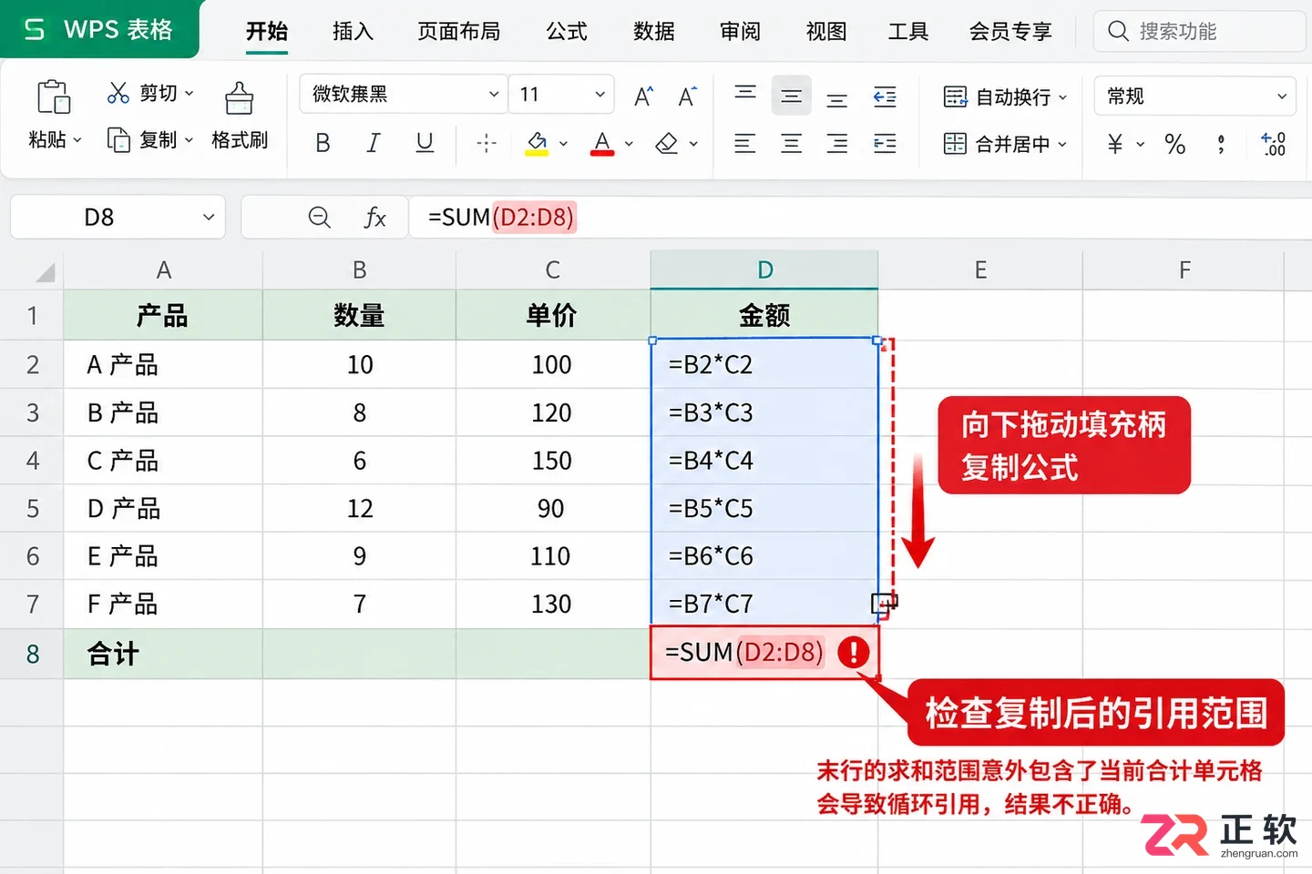The image size is (1312, 874).
Task: Open the 公式 ribbon tab
Action: [567, 32]
